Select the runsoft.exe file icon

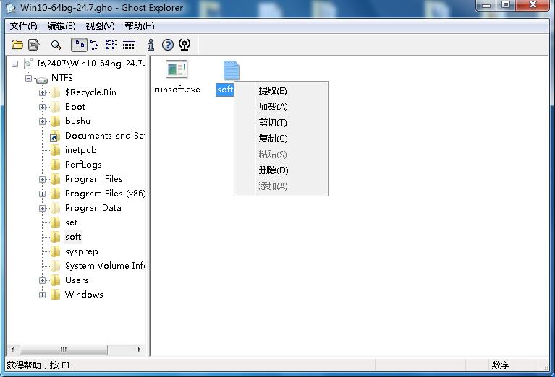click(177, 69)
